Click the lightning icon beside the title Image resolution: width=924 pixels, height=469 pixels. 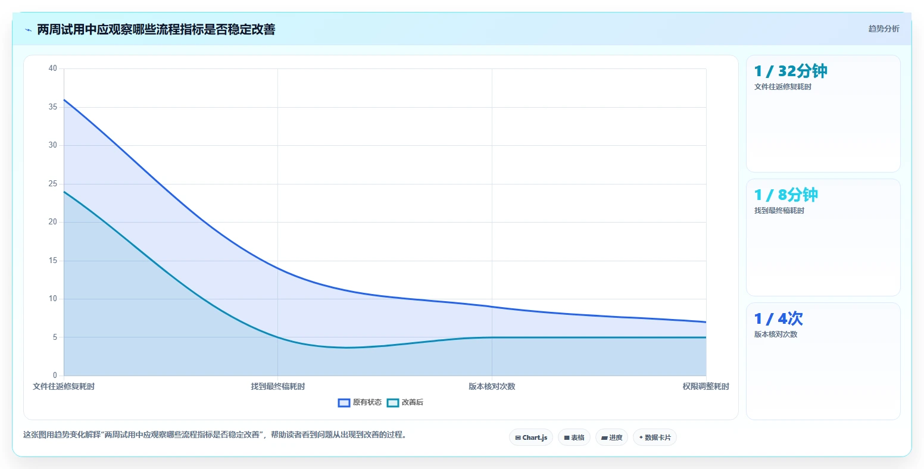pos(28,30)
